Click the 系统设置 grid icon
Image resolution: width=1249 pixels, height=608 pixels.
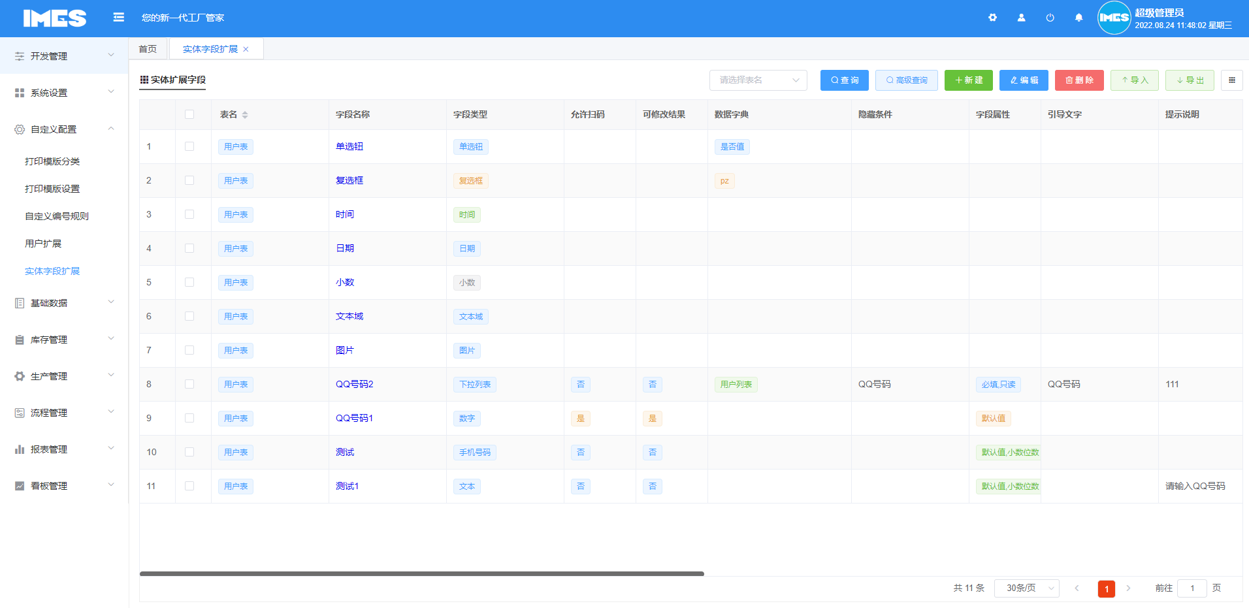[20, 93]
